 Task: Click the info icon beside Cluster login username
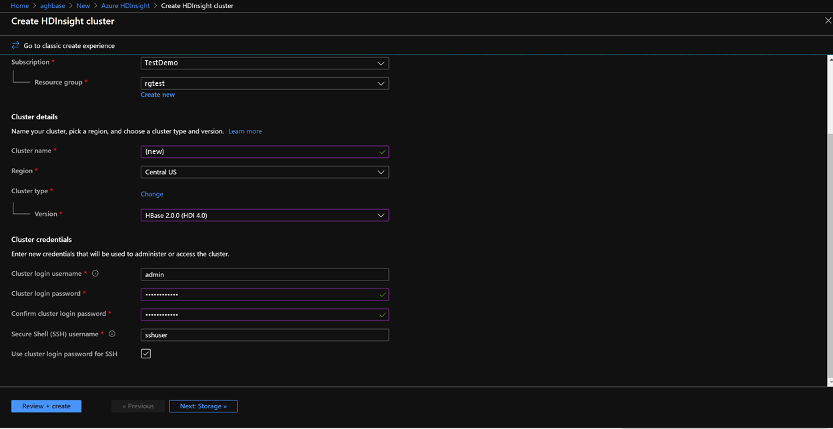pyautogui.click(x=94, y=272)
